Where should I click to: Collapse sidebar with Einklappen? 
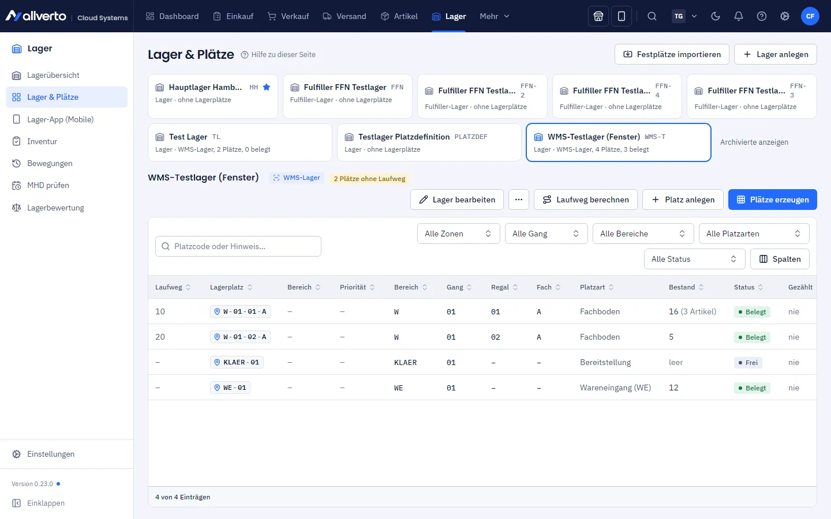39,503
